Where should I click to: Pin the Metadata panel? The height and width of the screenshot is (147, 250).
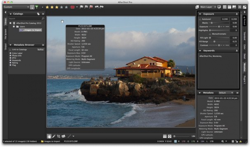[x=237, y=93]
